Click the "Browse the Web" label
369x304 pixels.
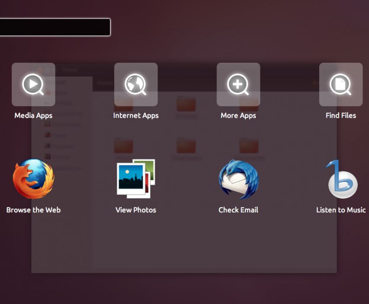33,210
